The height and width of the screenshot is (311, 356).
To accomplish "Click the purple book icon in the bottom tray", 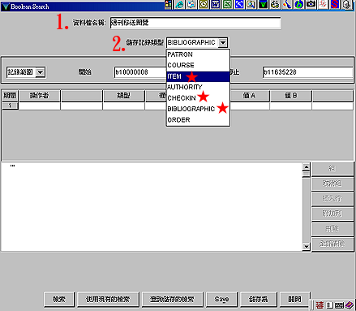I will pos(349,305).
